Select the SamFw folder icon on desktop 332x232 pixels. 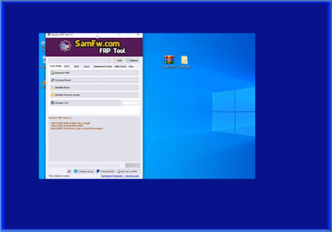tap(185, 62)
